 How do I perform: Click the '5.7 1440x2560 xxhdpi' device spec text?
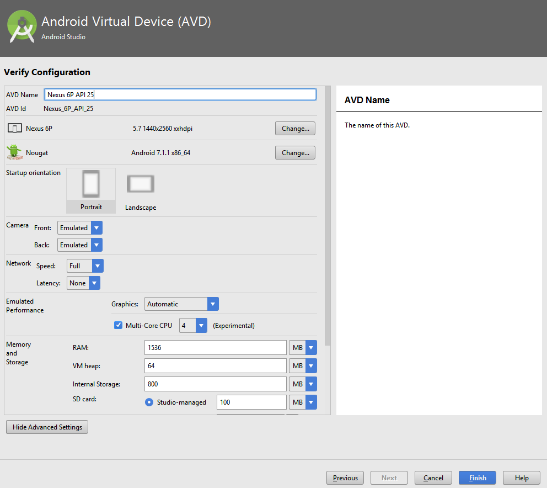coord(163,129)
